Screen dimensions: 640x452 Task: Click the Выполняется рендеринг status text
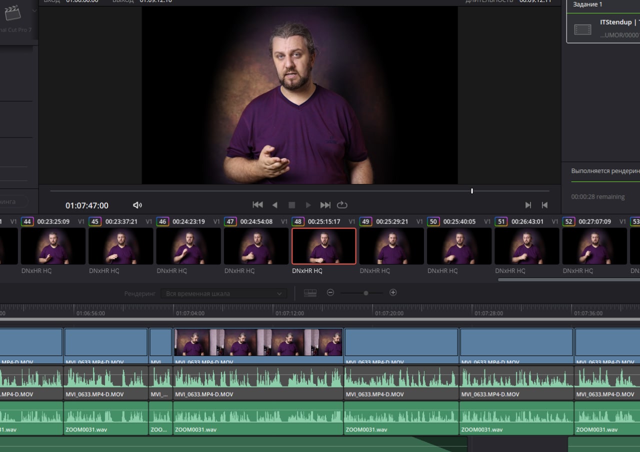click(x=605, y=171)
